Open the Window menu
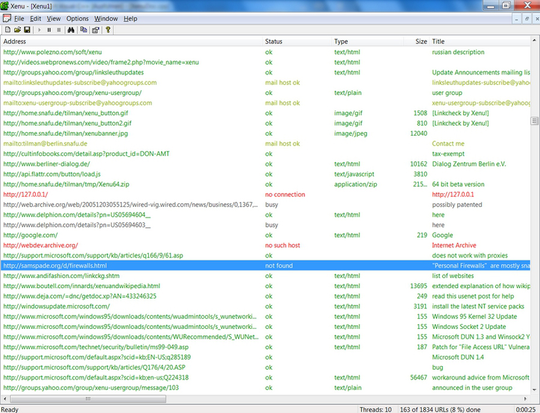 (106, 19)
